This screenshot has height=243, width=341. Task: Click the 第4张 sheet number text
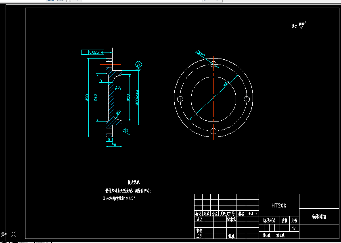pyautogui.click(x=280, y=235)
